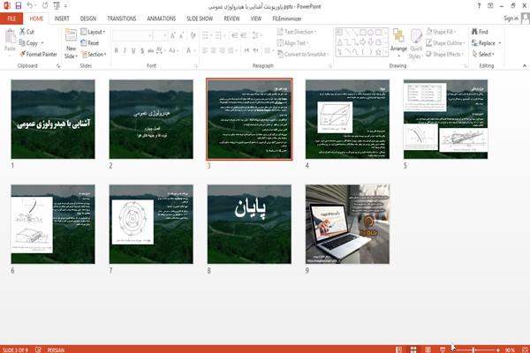The image size is (530, 353).
Task: Switch to Normal view in status bar
Action: [x=399, y=349]
